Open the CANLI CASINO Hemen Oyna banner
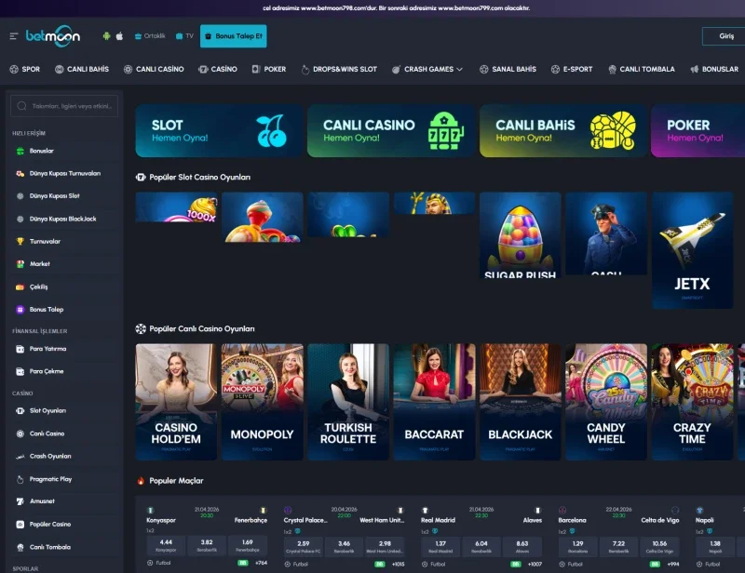This screenshot has width=745, height=573. point(391,131)
